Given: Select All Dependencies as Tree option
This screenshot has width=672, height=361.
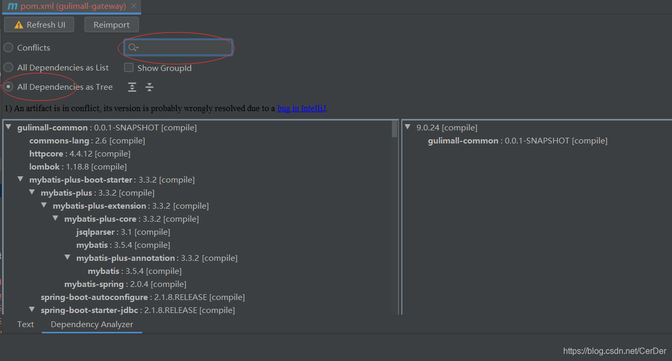Looking at the screenshot, I should point(8,87).
